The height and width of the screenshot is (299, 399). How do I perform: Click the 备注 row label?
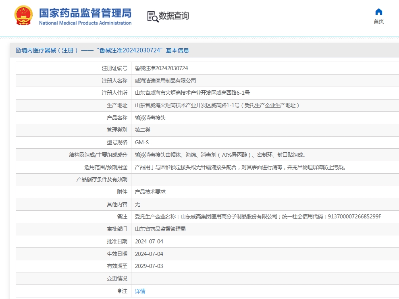(x=122, y=216)
